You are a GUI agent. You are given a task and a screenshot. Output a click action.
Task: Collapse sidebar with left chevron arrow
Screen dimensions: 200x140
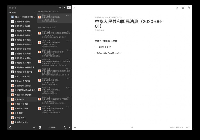pyautogui.click(x=69, y=127)
